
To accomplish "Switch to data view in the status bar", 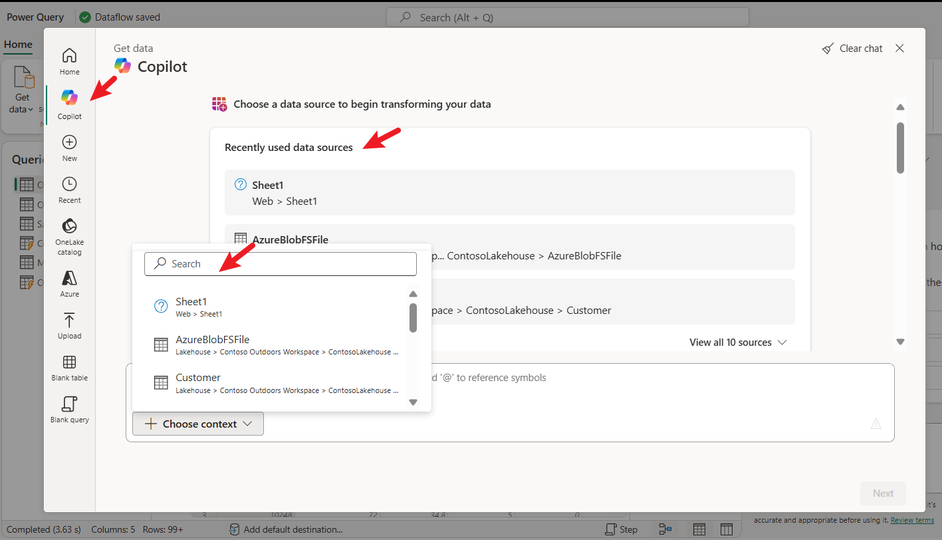I will pyautogui.click(x=699, y=529).
